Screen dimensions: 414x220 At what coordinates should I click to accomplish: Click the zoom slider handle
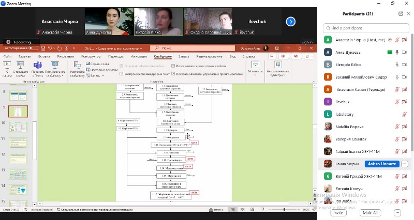click(284, 210)
